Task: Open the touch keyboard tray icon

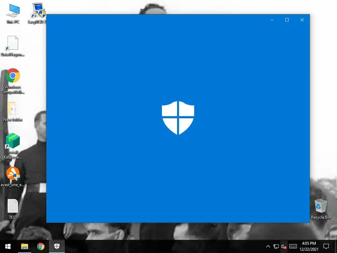Action: pos(293,246)
